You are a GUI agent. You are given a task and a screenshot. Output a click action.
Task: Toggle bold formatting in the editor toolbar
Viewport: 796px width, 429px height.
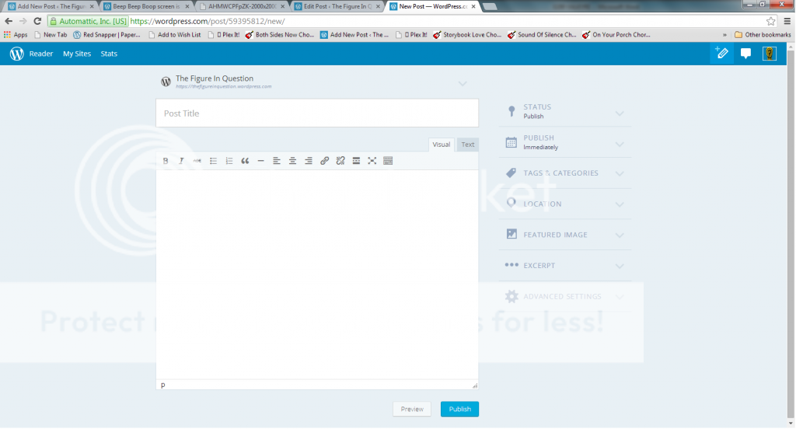click(166, 161)
